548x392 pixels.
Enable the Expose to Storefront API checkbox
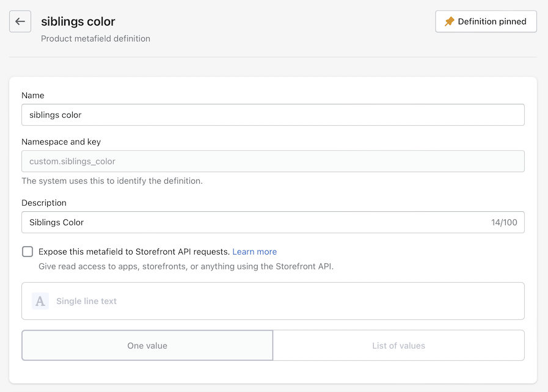tap(27, 252)
